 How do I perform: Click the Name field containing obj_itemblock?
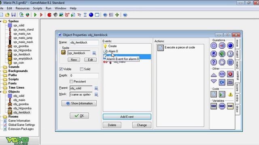pyautogui.click(x=84, y=42)
